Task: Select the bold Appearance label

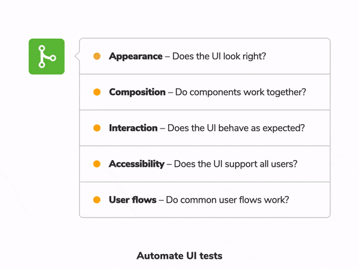Action: point(135,56)
